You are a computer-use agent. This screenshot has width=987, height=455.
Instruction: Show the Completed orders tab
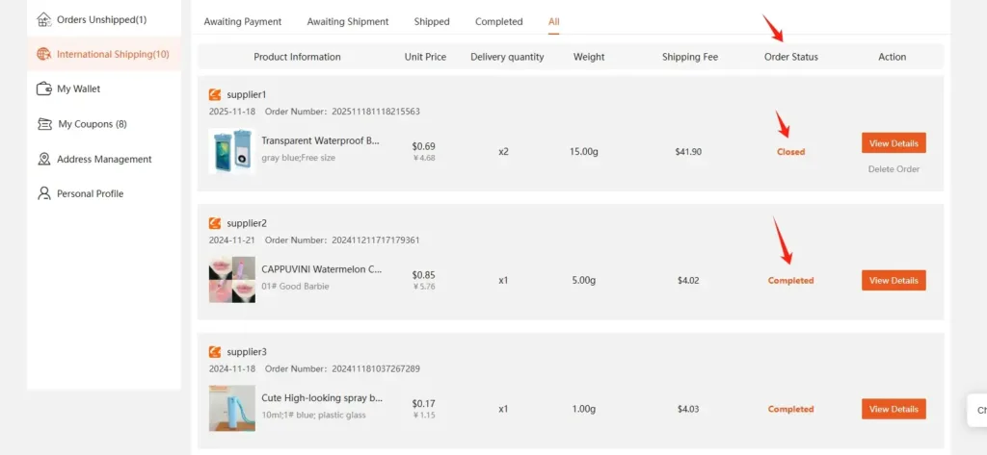click(x=498, y=21)
